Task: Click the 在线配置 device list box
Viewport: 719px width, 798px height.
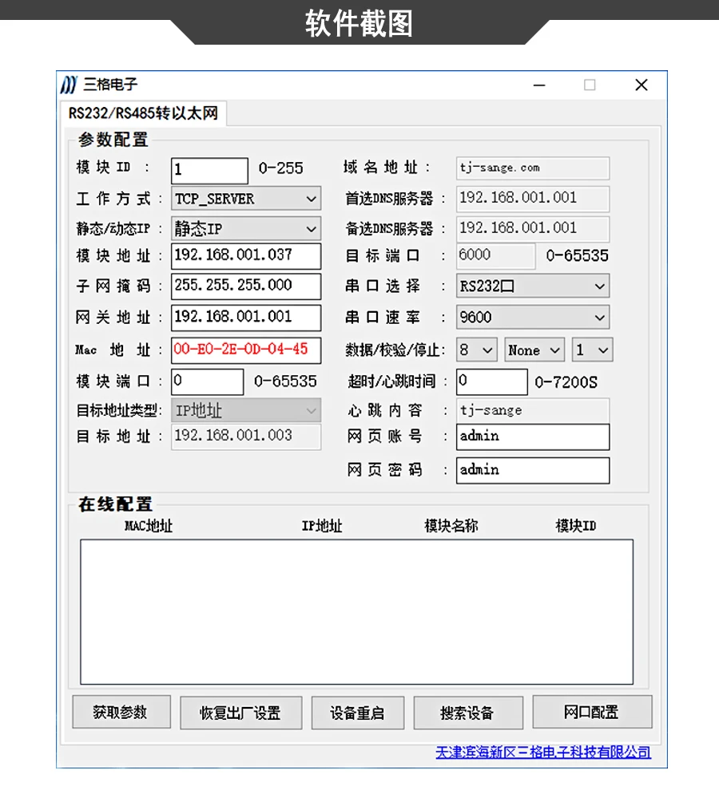Action: coord(356,612)
